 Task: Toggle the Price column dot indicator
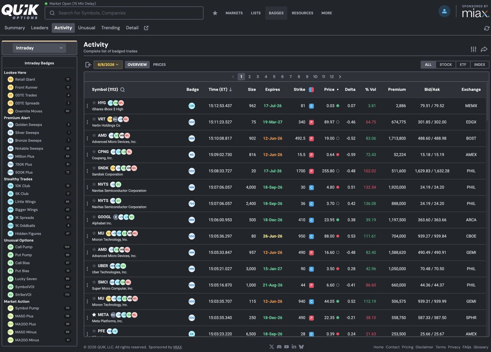[x=338, y=90]
